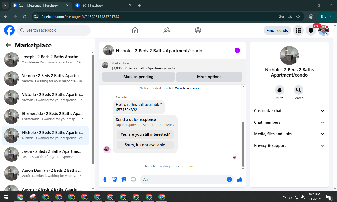This screenshot has height=202, width=337.
Task: Click the volume icon in system tray
Action: click(x=303, y=197)
